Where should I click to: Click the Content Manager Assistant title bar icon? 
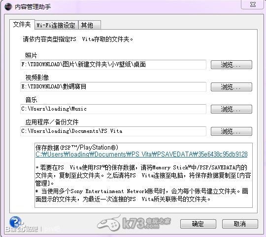click(x=8, y=6)
